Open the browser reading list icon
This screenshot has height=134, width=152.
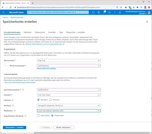tap(141, 7)
